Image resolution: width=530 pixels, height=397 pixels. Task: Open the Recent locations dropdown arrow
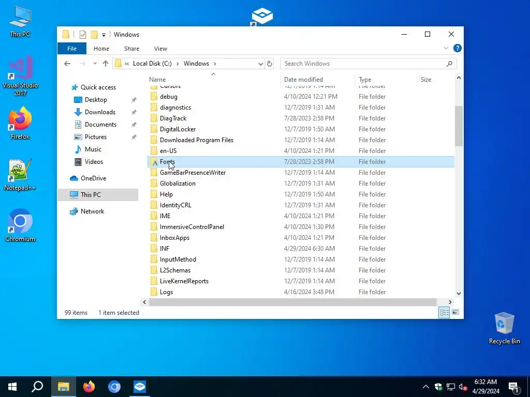click(95, 64)
